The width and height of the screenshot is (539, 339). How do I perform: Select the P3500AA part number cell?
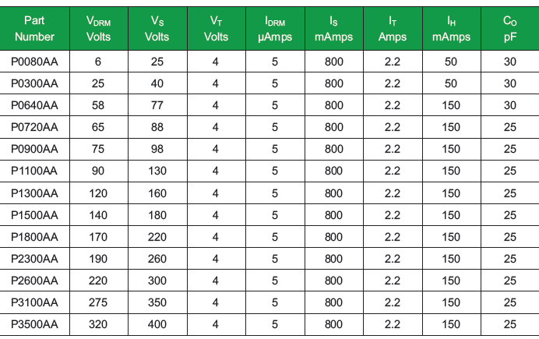34,323
